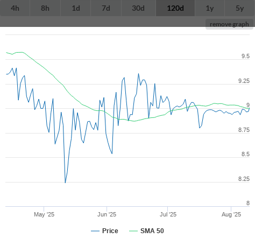Open the 7d chart range
255x245 pixels.
click(106, 8)
